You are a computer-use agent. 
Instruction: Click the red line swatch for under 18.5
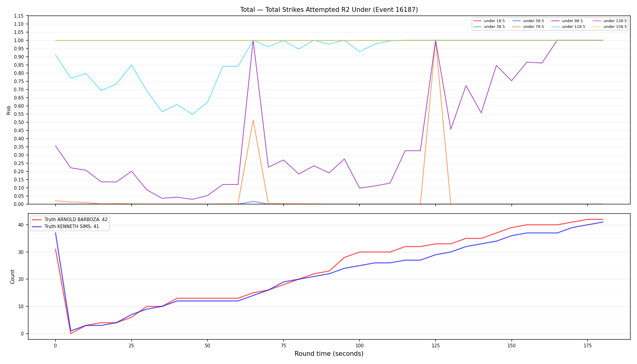(477, 21)
